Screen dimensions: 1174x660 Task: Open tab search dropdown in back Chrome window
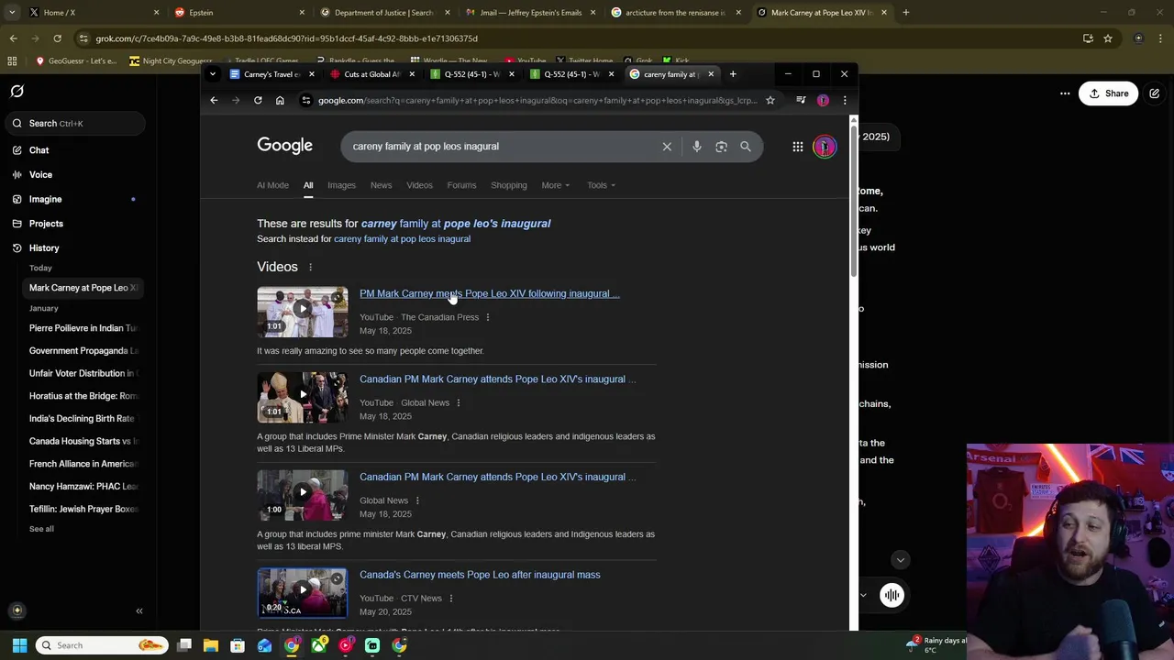(12, 13)
